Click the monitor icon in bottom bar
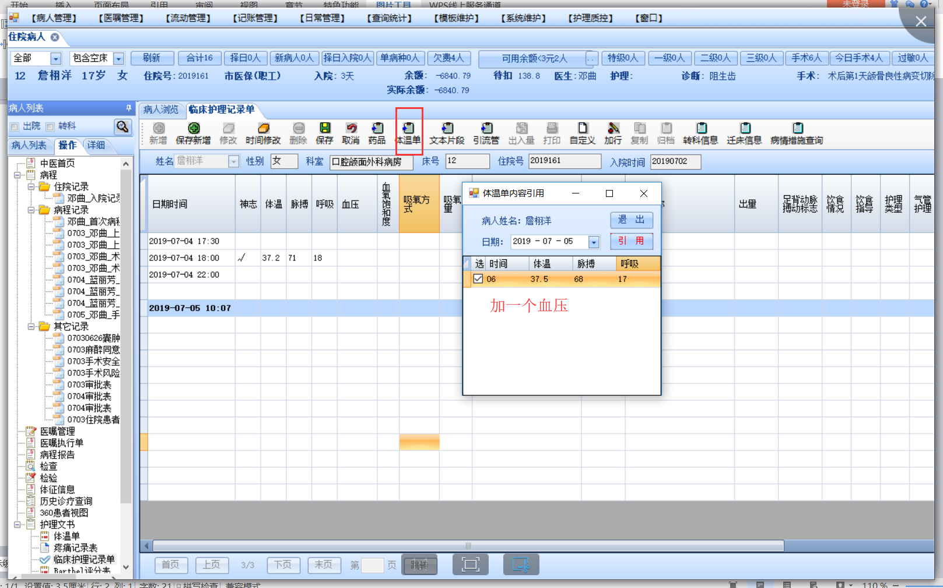Screen dimensions: 943x588 coord(521,564)
